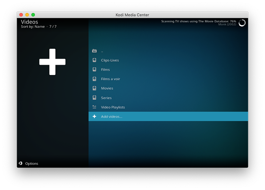Screen dimensions: 265x190
Task: Open the Films a voir entry
Action: click(111, 79)
